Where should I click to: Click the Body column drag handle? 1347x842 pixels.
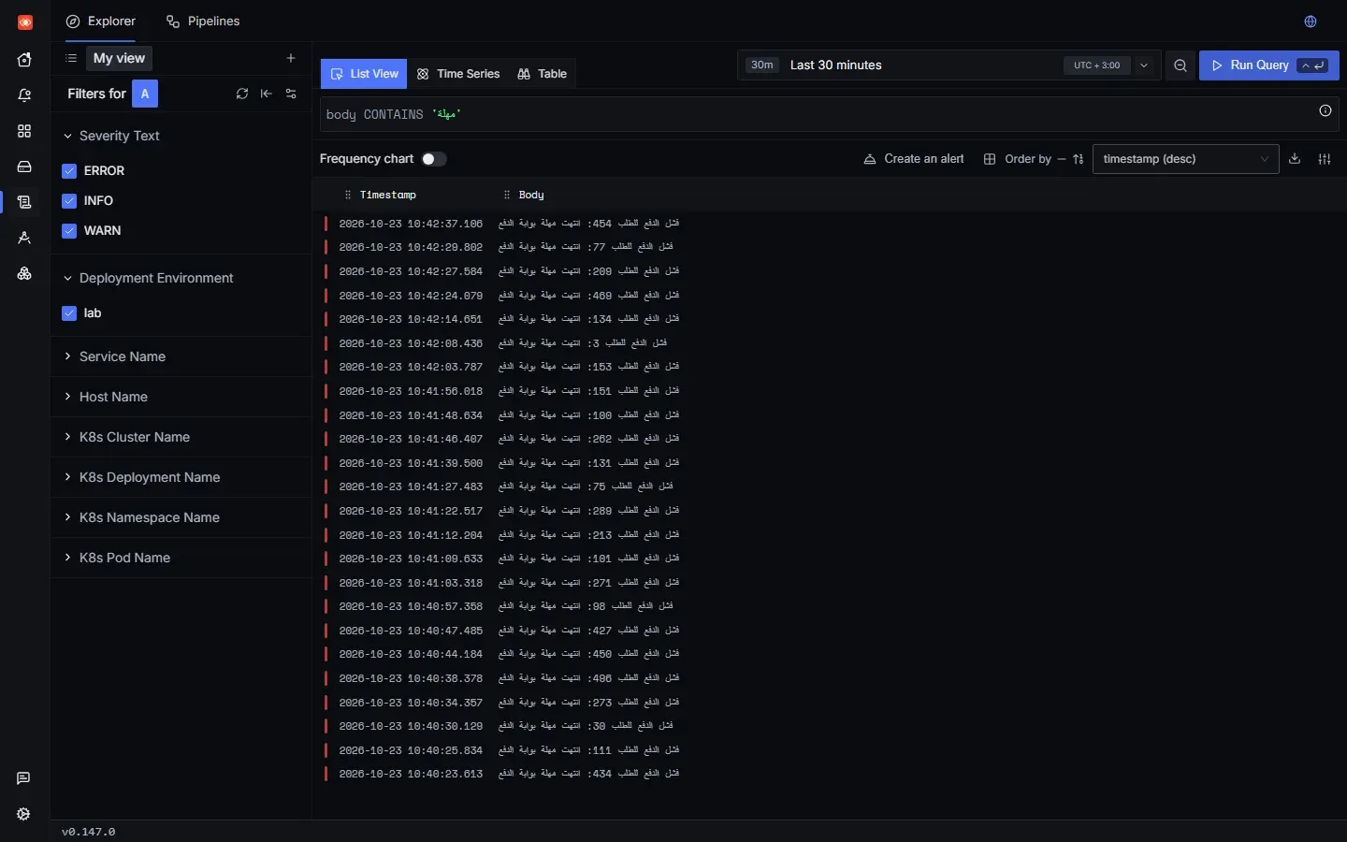[x=506, y=195]
